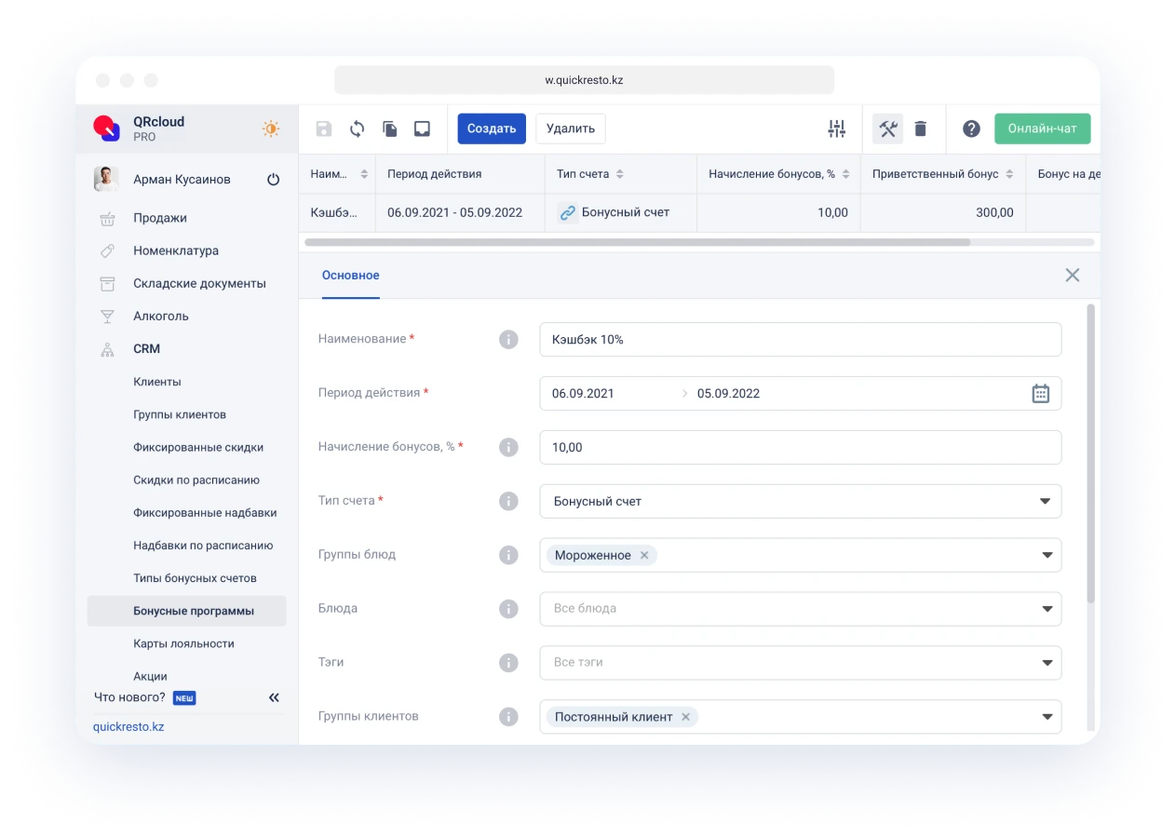Screen dimensions: 1175x838
Task: Open Карты лояльности in the sidebar
Action: [x=183, y=643]
